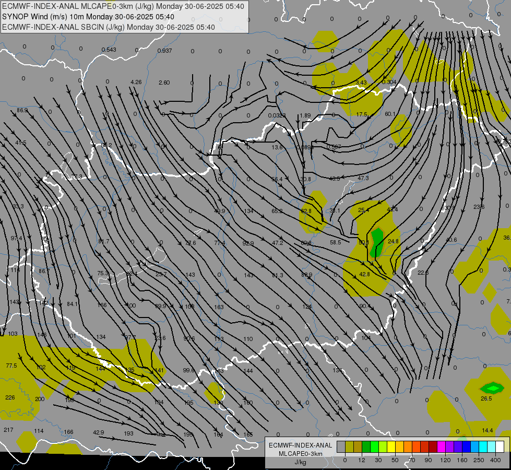This screenshot has height=470, width=511.
Task: Click the legend label ECMWF-INDEX-ANAL
Action: [x=301, y=445]
